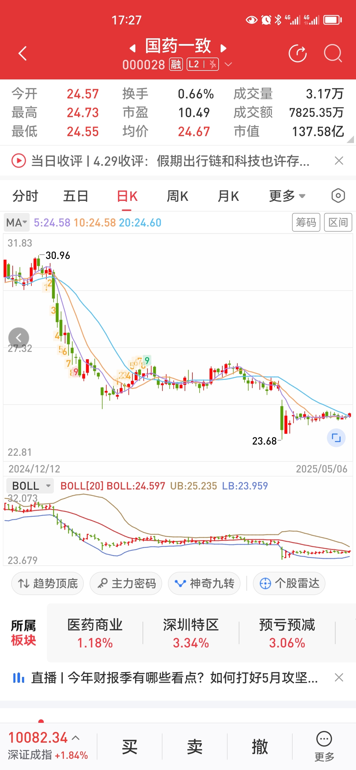Tap the 成交额 7825.35万 value
Viewport: 356px width, 770px height.
click(316, 113)
